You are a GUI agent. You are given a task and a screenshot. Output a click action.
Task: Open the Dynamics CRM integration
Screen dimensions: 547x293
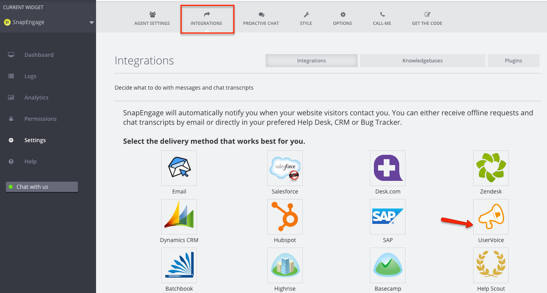[x=179, y=216]
